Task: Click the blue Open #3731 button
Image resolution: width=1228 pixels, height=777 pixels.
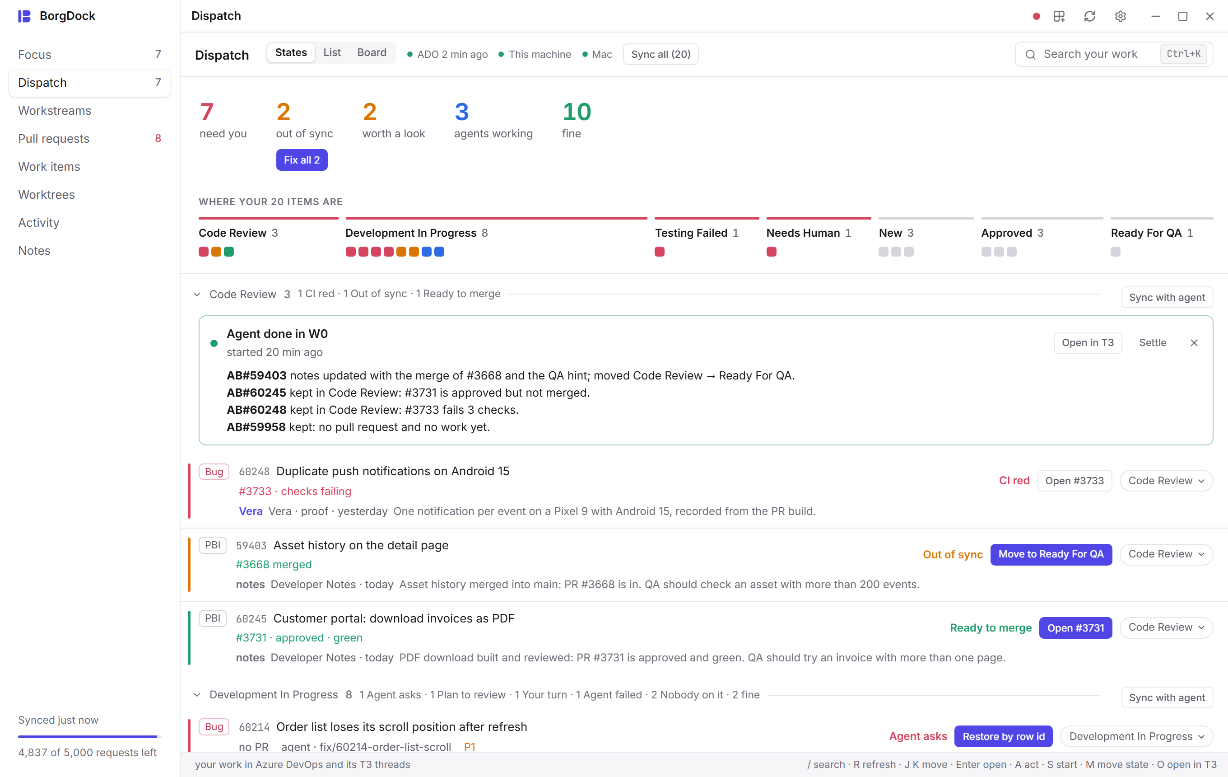Action: click(1075, 627)
